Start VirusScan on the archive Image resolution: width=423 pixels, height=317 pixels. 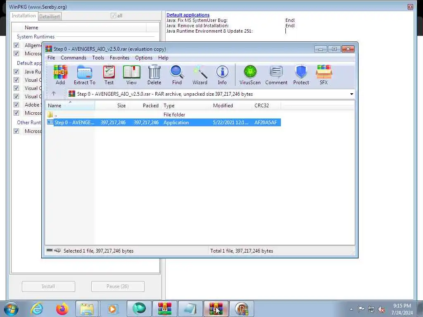point(250,75)
